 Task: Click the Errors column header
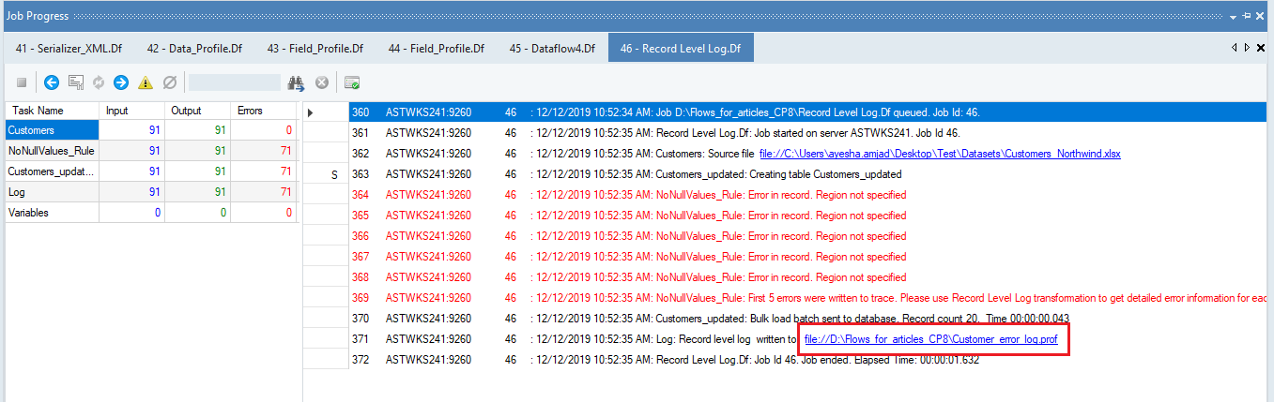265,110
